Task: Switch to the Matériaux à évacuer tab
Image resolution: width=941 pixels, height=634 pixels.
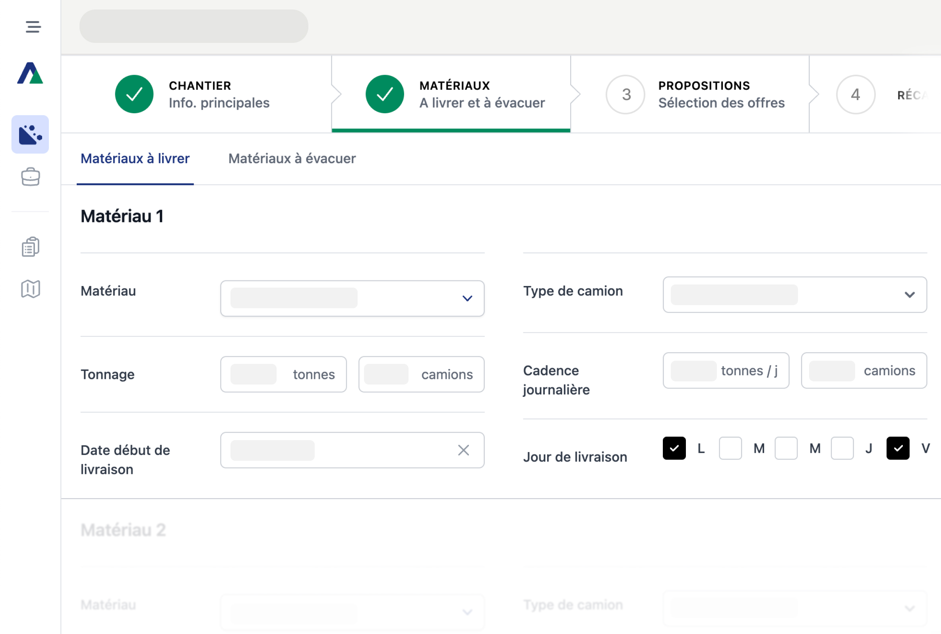Action: (292, 158)
